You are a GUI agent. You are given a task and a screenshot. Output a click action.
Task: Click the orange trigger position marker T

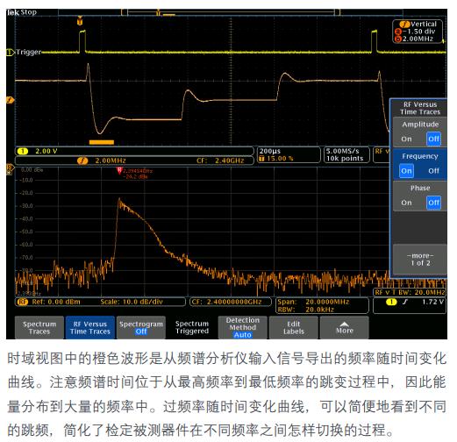(80, 21)
